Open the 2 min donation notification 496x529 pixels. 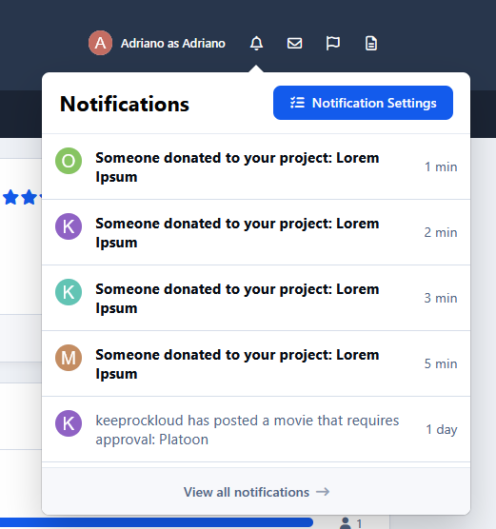click(256, 232)
